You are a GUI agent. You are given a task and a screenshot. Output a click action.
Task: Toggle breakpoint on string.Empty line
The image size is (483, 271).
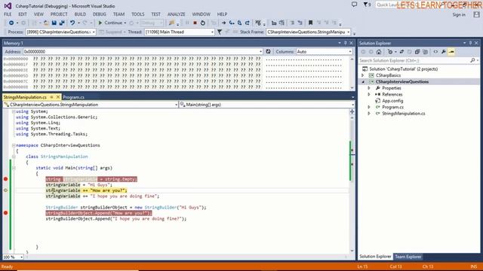(x=5, y=179)
